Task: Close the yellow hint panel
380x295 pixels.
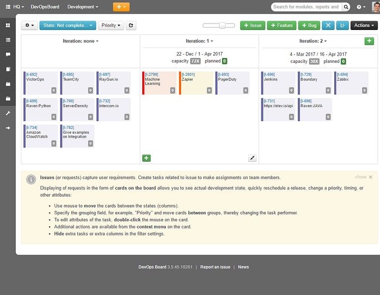Action: click(364, 177)
